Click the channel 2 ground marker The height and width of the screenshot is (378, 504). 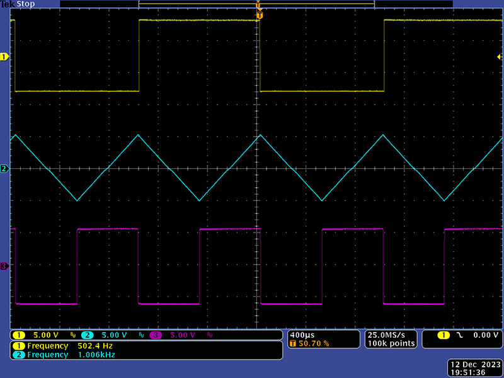(x=4, y=169)
